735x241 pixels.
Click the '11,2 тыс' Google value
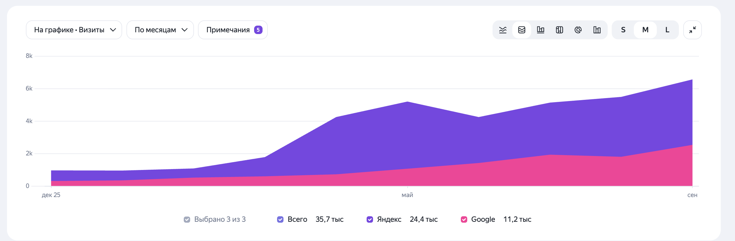click(x=517, y=219)
